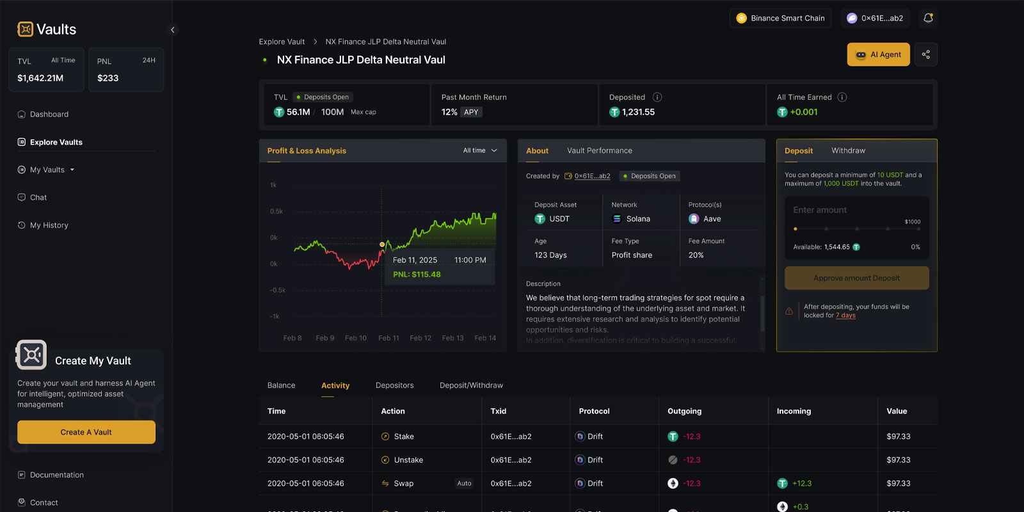Image resolution: width=1024 pixels, height=512 pixels.
Task: Click the lock warning triangle icon
Action: (x=789, y=311)
